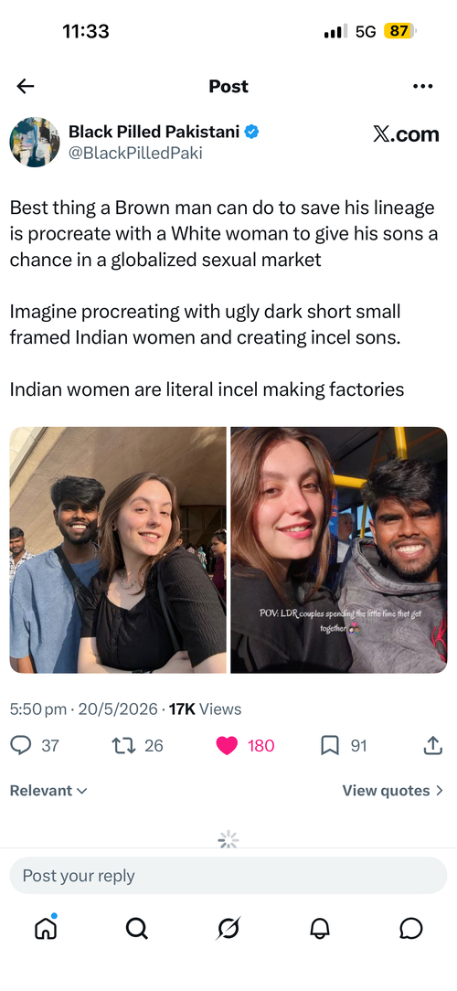
Task: Open the right attached photo
Action: coord(339,549)
